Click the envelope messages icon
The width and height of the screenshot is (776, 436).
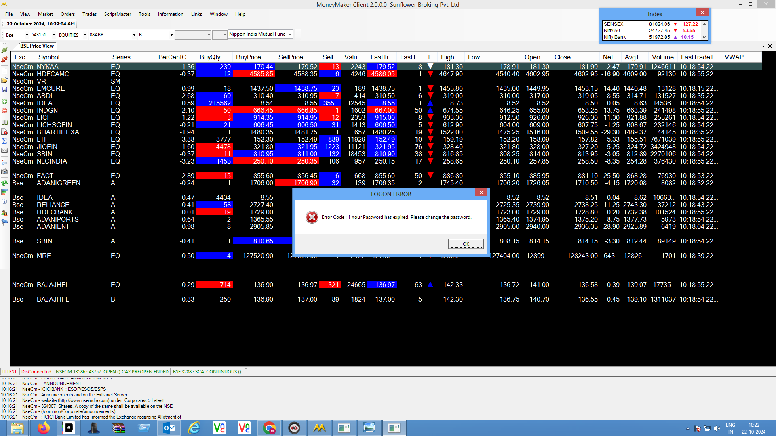4,150
